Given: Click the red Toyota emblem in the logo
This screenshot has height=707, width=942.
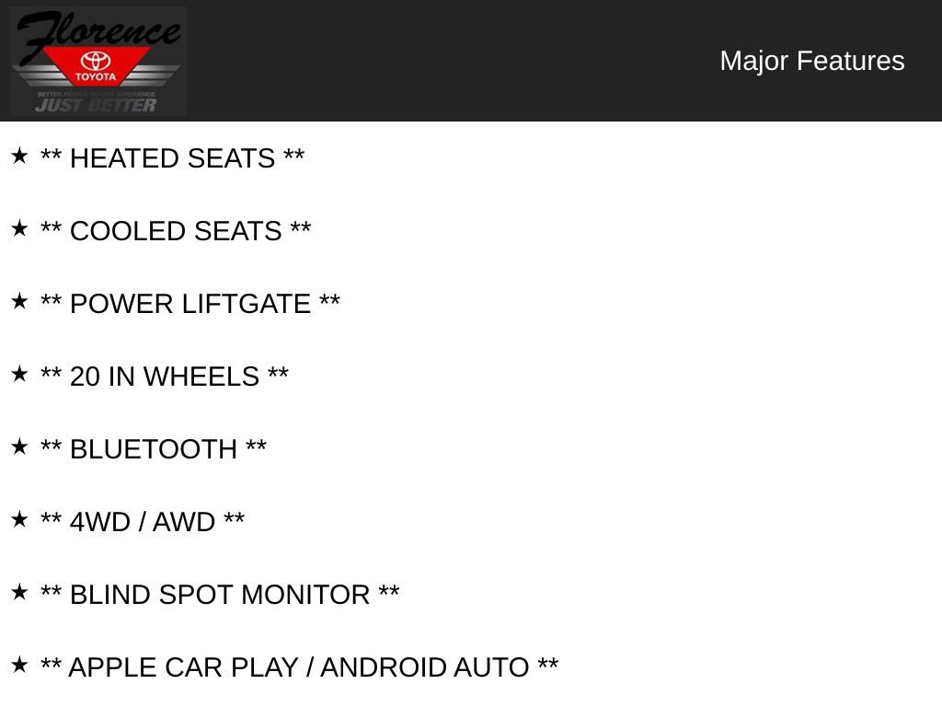Looking at the screenshot, I should click(96, 66).
